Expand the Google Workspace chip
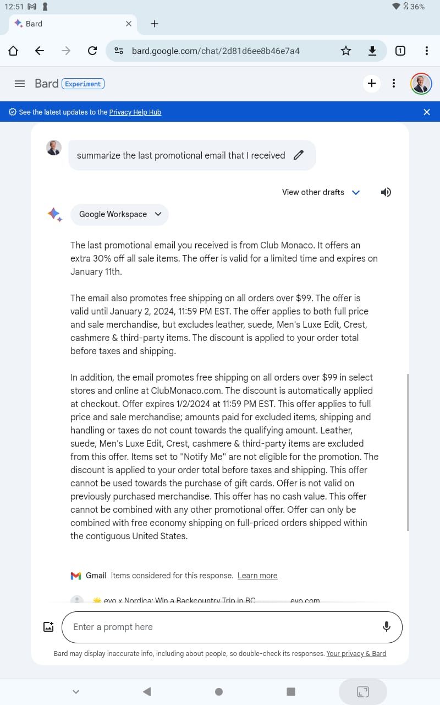The image size is (440, 705). (x=119, y=214)
